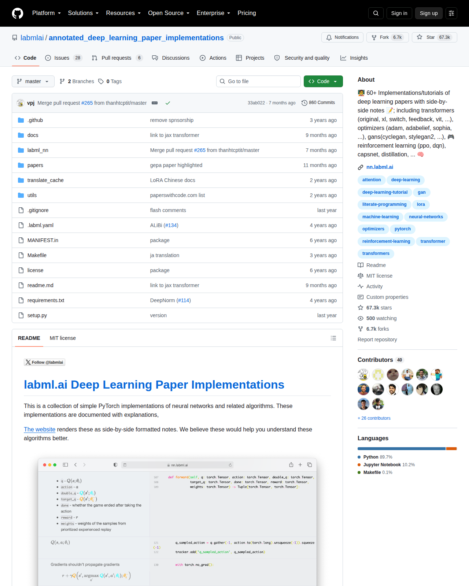Click the reinforcement-learning topic tag
The width and height of the screenshot is (469, 586).
click(x=386, y=241)
